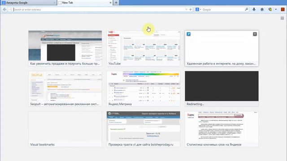Viewport: 287px width, 161px height.
Task: Focus the address bar input
Action: (x=99, y=9)
